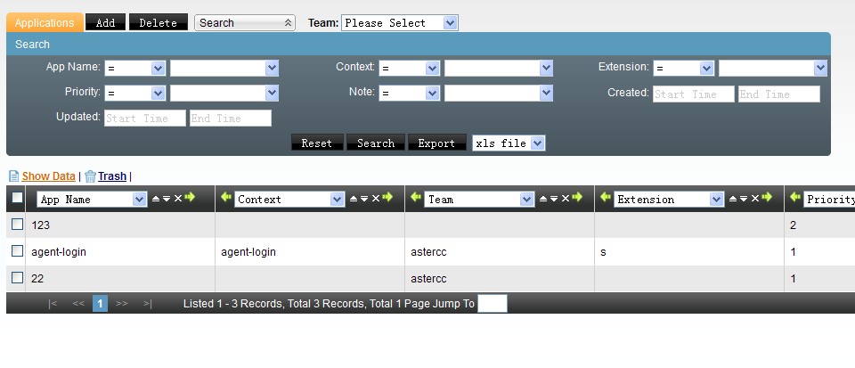Click the Jump To page input box
855x368 pixels.
(493, 304)
